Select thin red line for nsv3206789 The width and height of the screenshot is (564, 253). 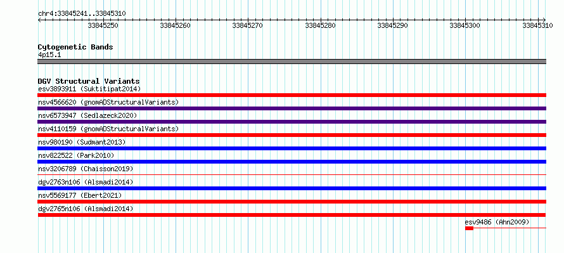pos(292,174)
